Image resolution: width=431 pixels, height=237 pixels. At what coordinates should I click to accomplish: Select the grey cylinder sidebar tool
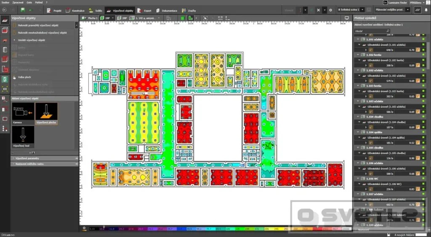click(5, 50)
